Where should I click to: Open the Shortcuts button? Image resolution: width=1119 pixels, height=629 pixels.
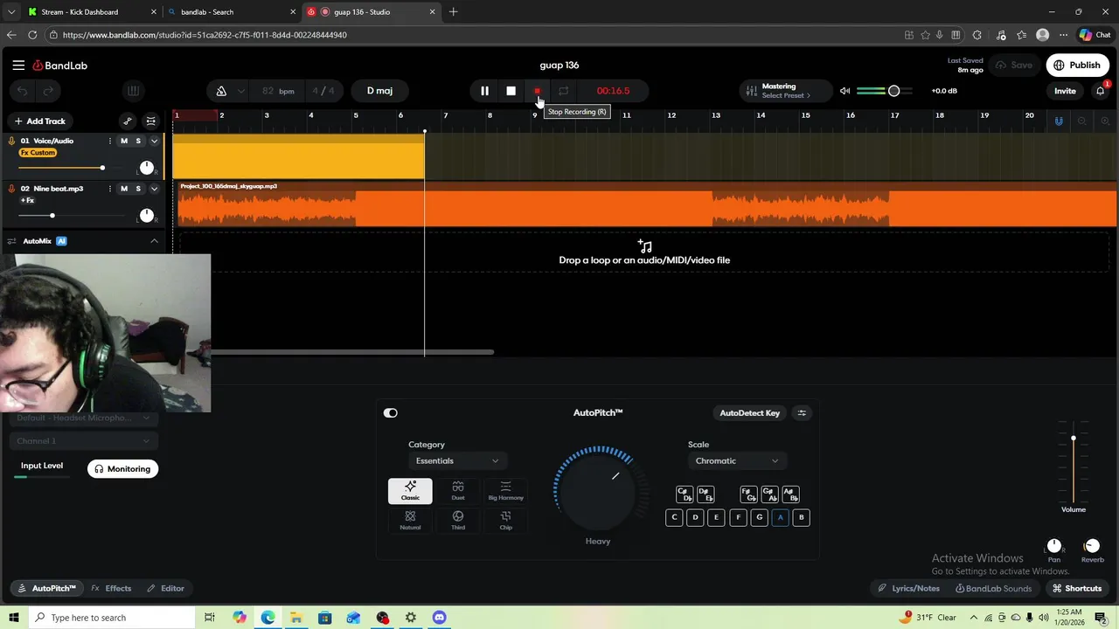click(1077, 589)
